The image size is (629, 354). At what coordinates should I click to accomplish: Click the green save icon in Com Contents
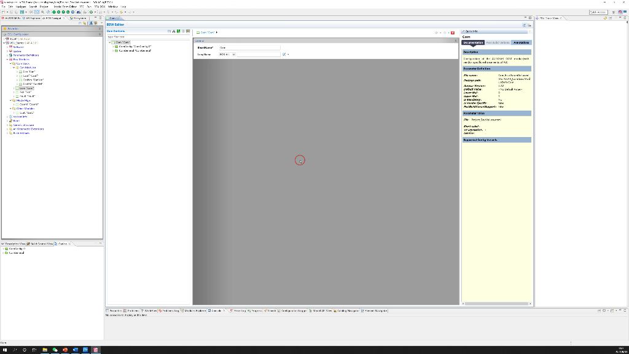coord(179,31)
